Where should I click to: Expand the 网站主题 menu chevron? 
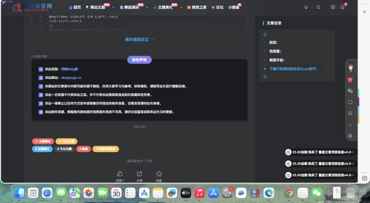(113, 7)
